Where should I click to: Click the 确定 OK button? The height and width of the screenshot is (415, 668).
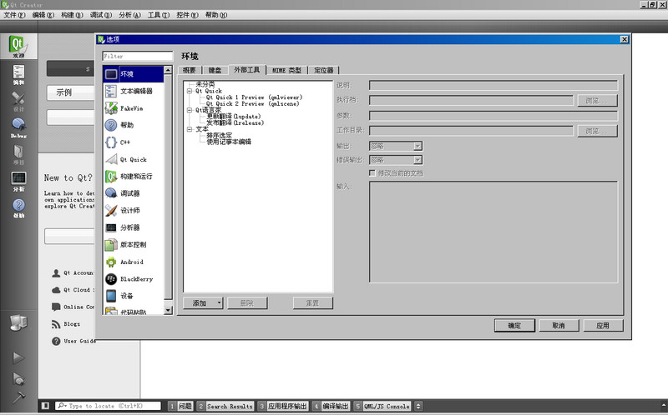tap(514, 325)
